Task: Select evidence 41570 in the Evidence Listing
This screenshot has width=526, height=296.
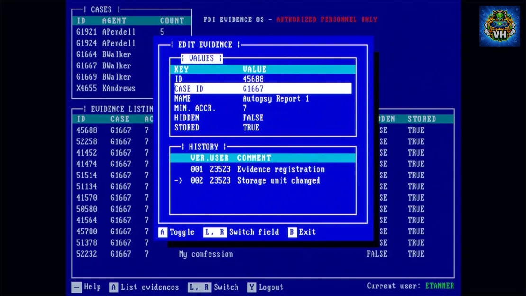Action: click(113, 198)
